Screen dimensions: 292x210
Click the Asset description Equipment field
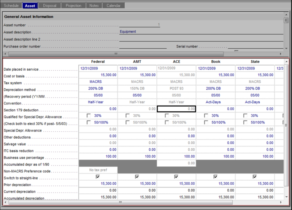pos(201,32)
